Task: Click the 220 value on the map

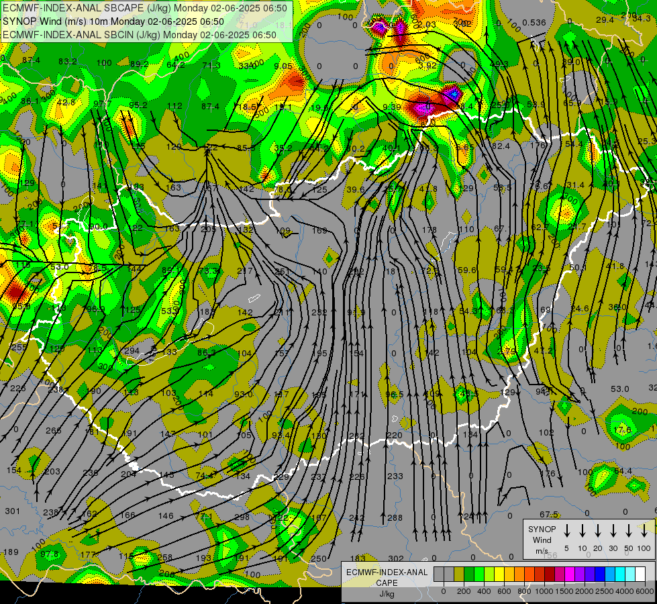Action: click(395, 435)
